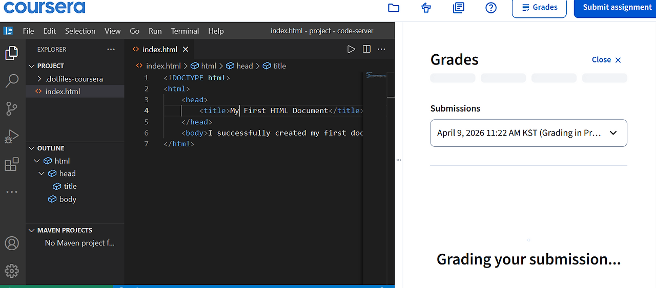Open editor more actions ellipsis
Image resolution: width=656 pixels, height=288 pixels.
click(x=381, y=49)
